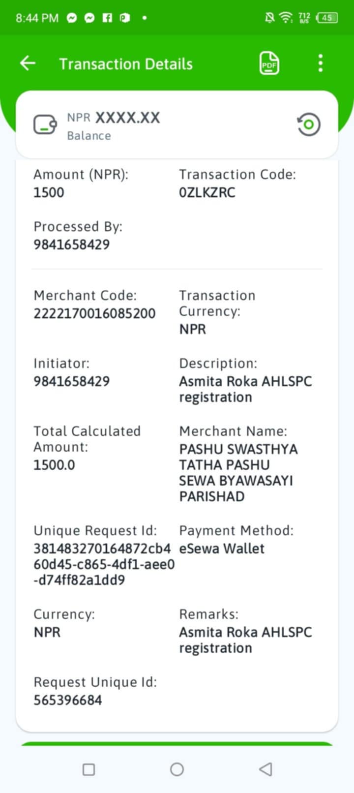The height and width of the screenshot is (793, 354).
Task: Tap the green button at bottom
Action: point(177,744)
